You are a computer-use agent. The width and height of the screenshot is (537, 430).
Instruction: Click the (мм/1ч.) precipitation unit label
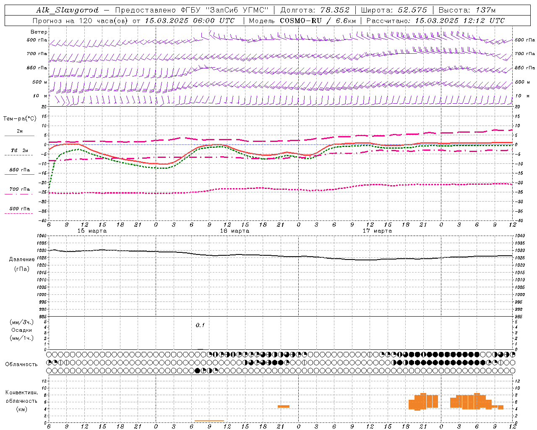22,338
